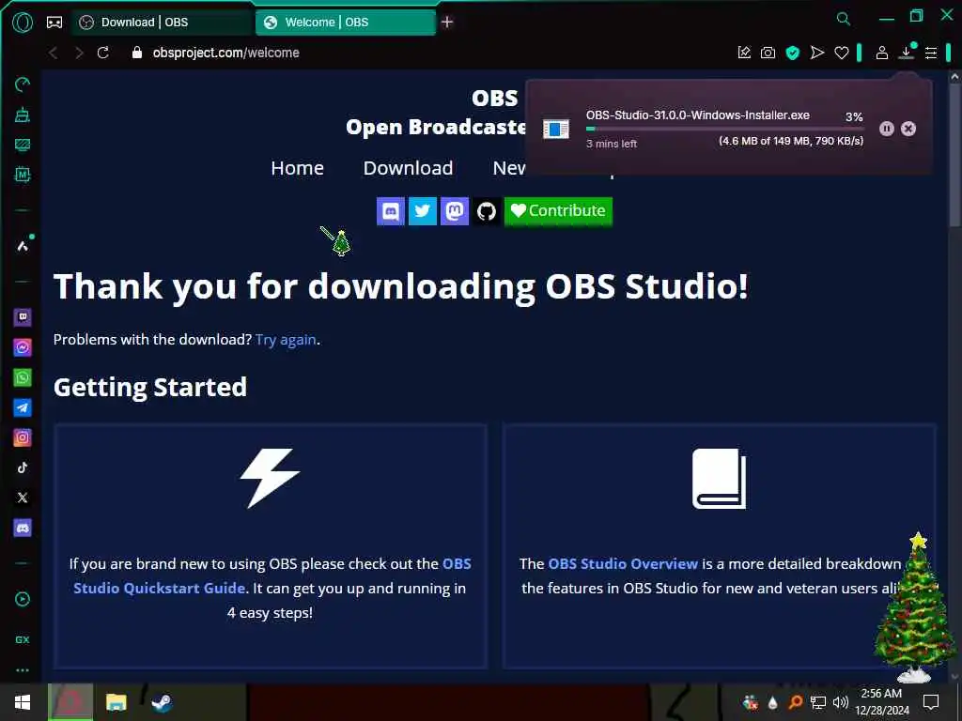Open a new tab with plus button
Screen dimensions: 962x721
447,23
